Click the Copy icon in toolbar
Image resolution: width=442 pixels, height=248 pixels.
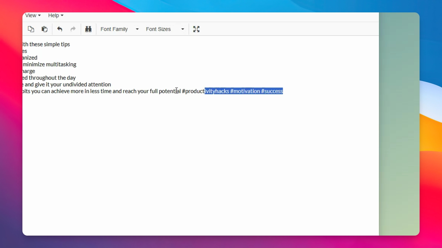pos(31,29)
